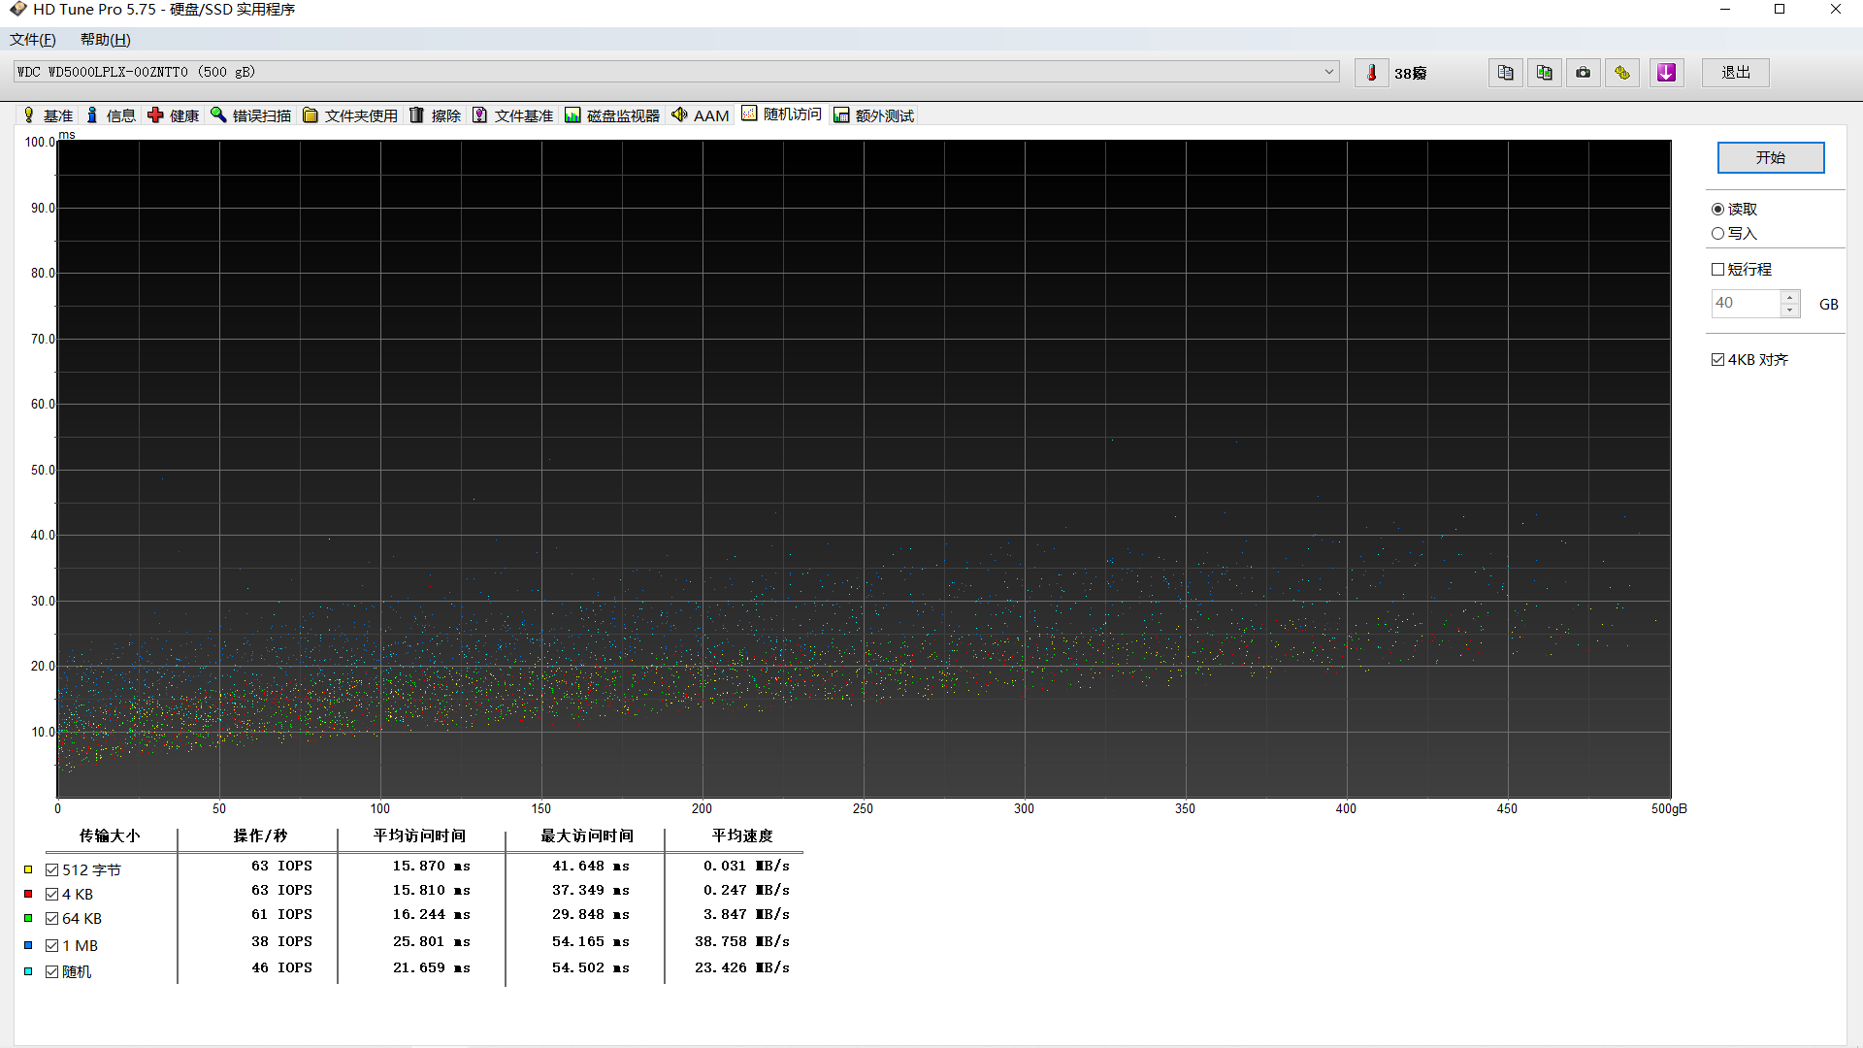Click the AAM speaker icon

click(679, 115)
